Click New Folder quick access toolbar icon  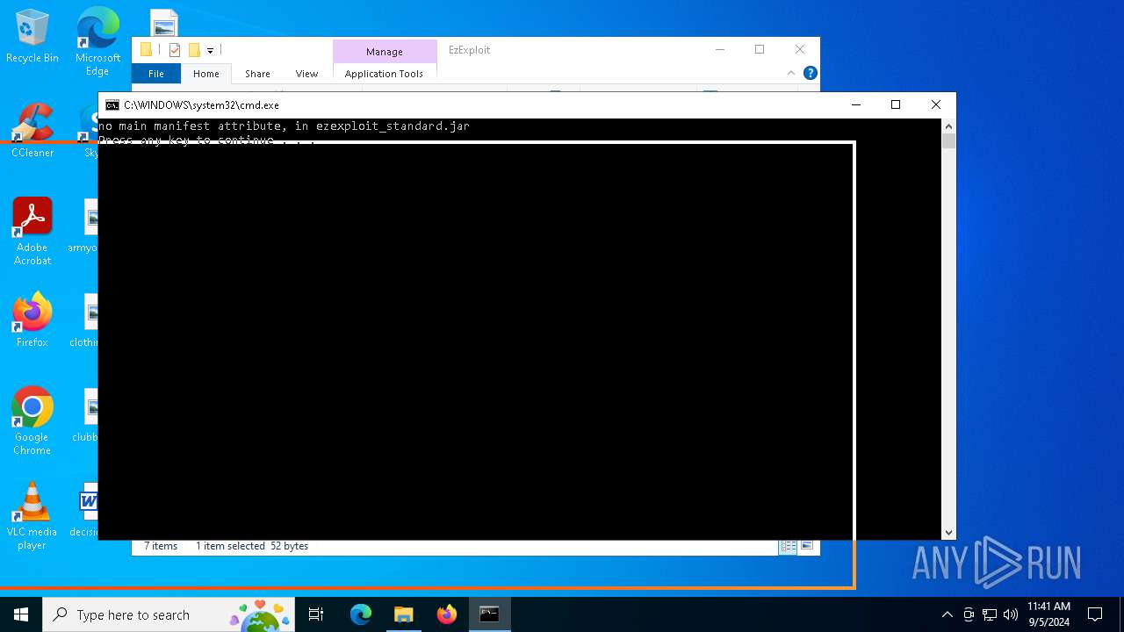click(194, 50)
